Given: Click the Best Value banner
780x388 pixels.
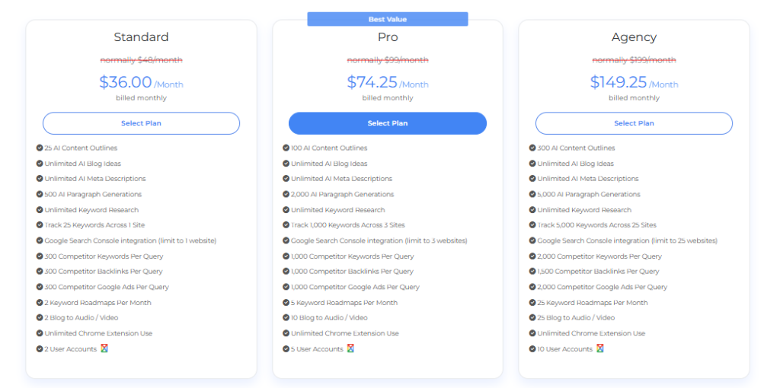Looking at the screenshot, I should [x=388, y=19].
